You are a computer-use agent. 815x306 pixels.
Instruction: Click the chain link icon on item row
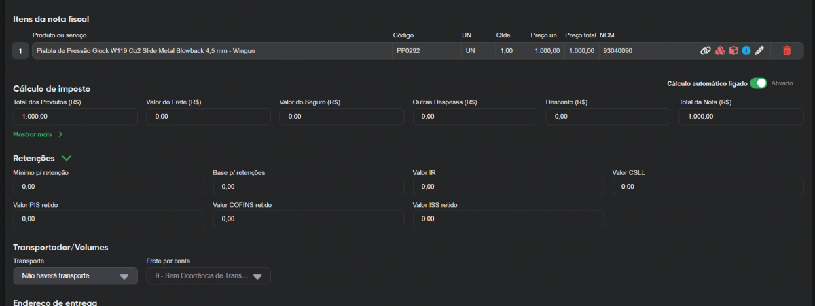pos(705,50)
